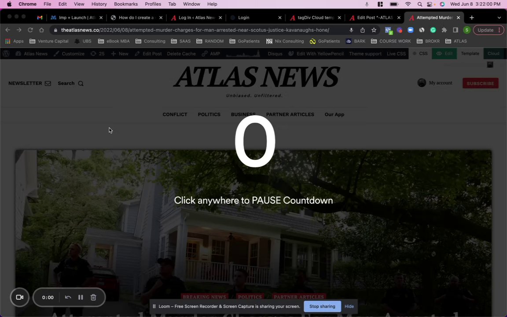Open a new browser tab

click(x=472, y=18)
